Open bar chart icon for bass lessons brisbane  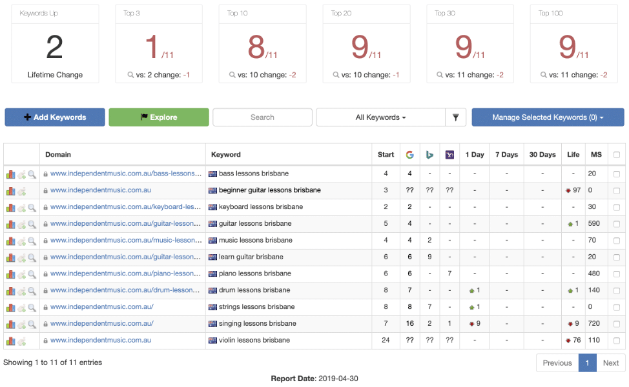click(x=11, y=174)
